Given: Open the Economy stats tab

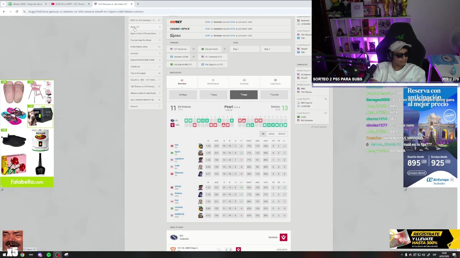Looking at the screenshot, I should coord(244,82).
